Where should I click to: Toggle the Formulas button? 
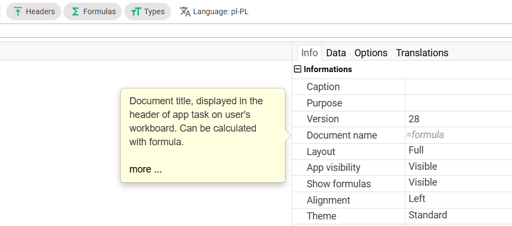[92, 11]
